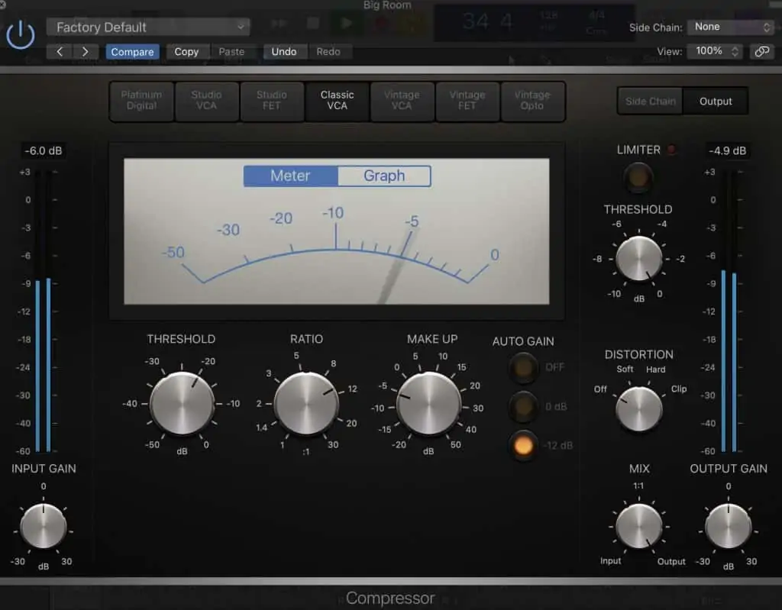
Task: Click the Ratio knob
Action: (x=306, y=403)
